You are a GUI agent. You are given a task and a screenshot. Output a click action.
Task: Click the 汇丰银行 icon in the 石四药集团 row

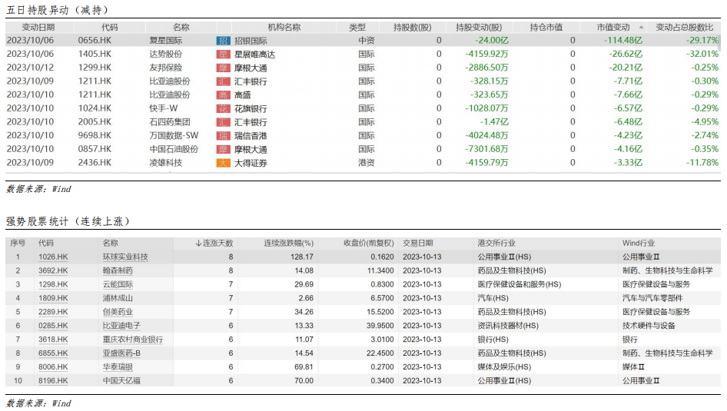point(224,122)
